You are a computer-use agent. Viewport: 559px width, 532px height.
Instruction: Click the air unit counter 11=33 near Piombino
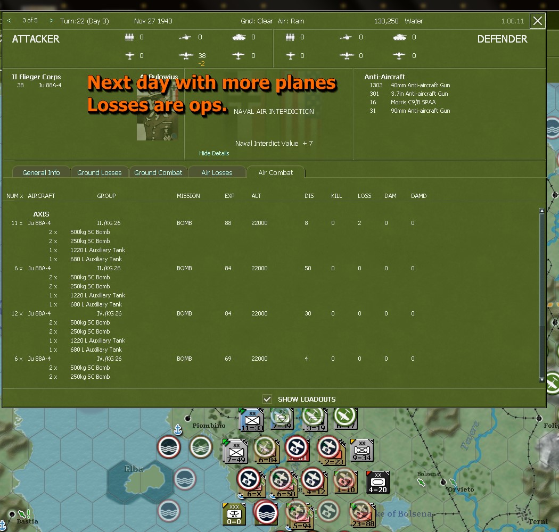(x=250, y=420)
